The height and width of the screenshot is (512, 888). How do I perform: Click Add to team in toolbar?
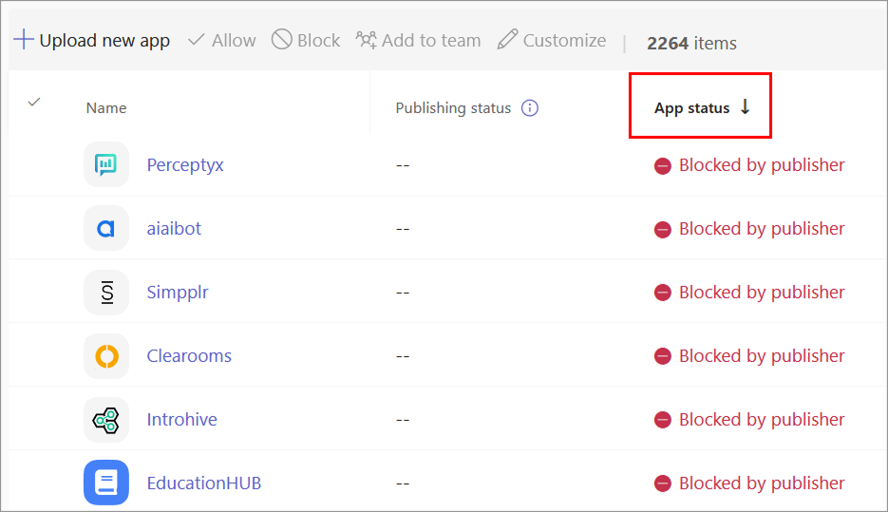(x=419, y=41)
